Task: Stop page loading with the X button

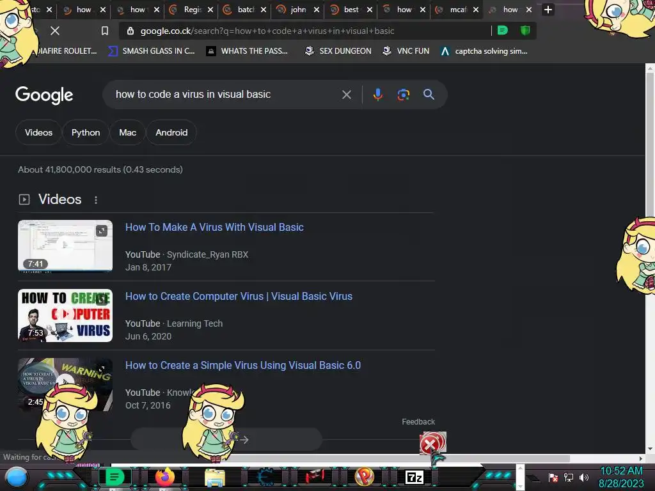Action: pyautogui.click(x=55, y=31)
